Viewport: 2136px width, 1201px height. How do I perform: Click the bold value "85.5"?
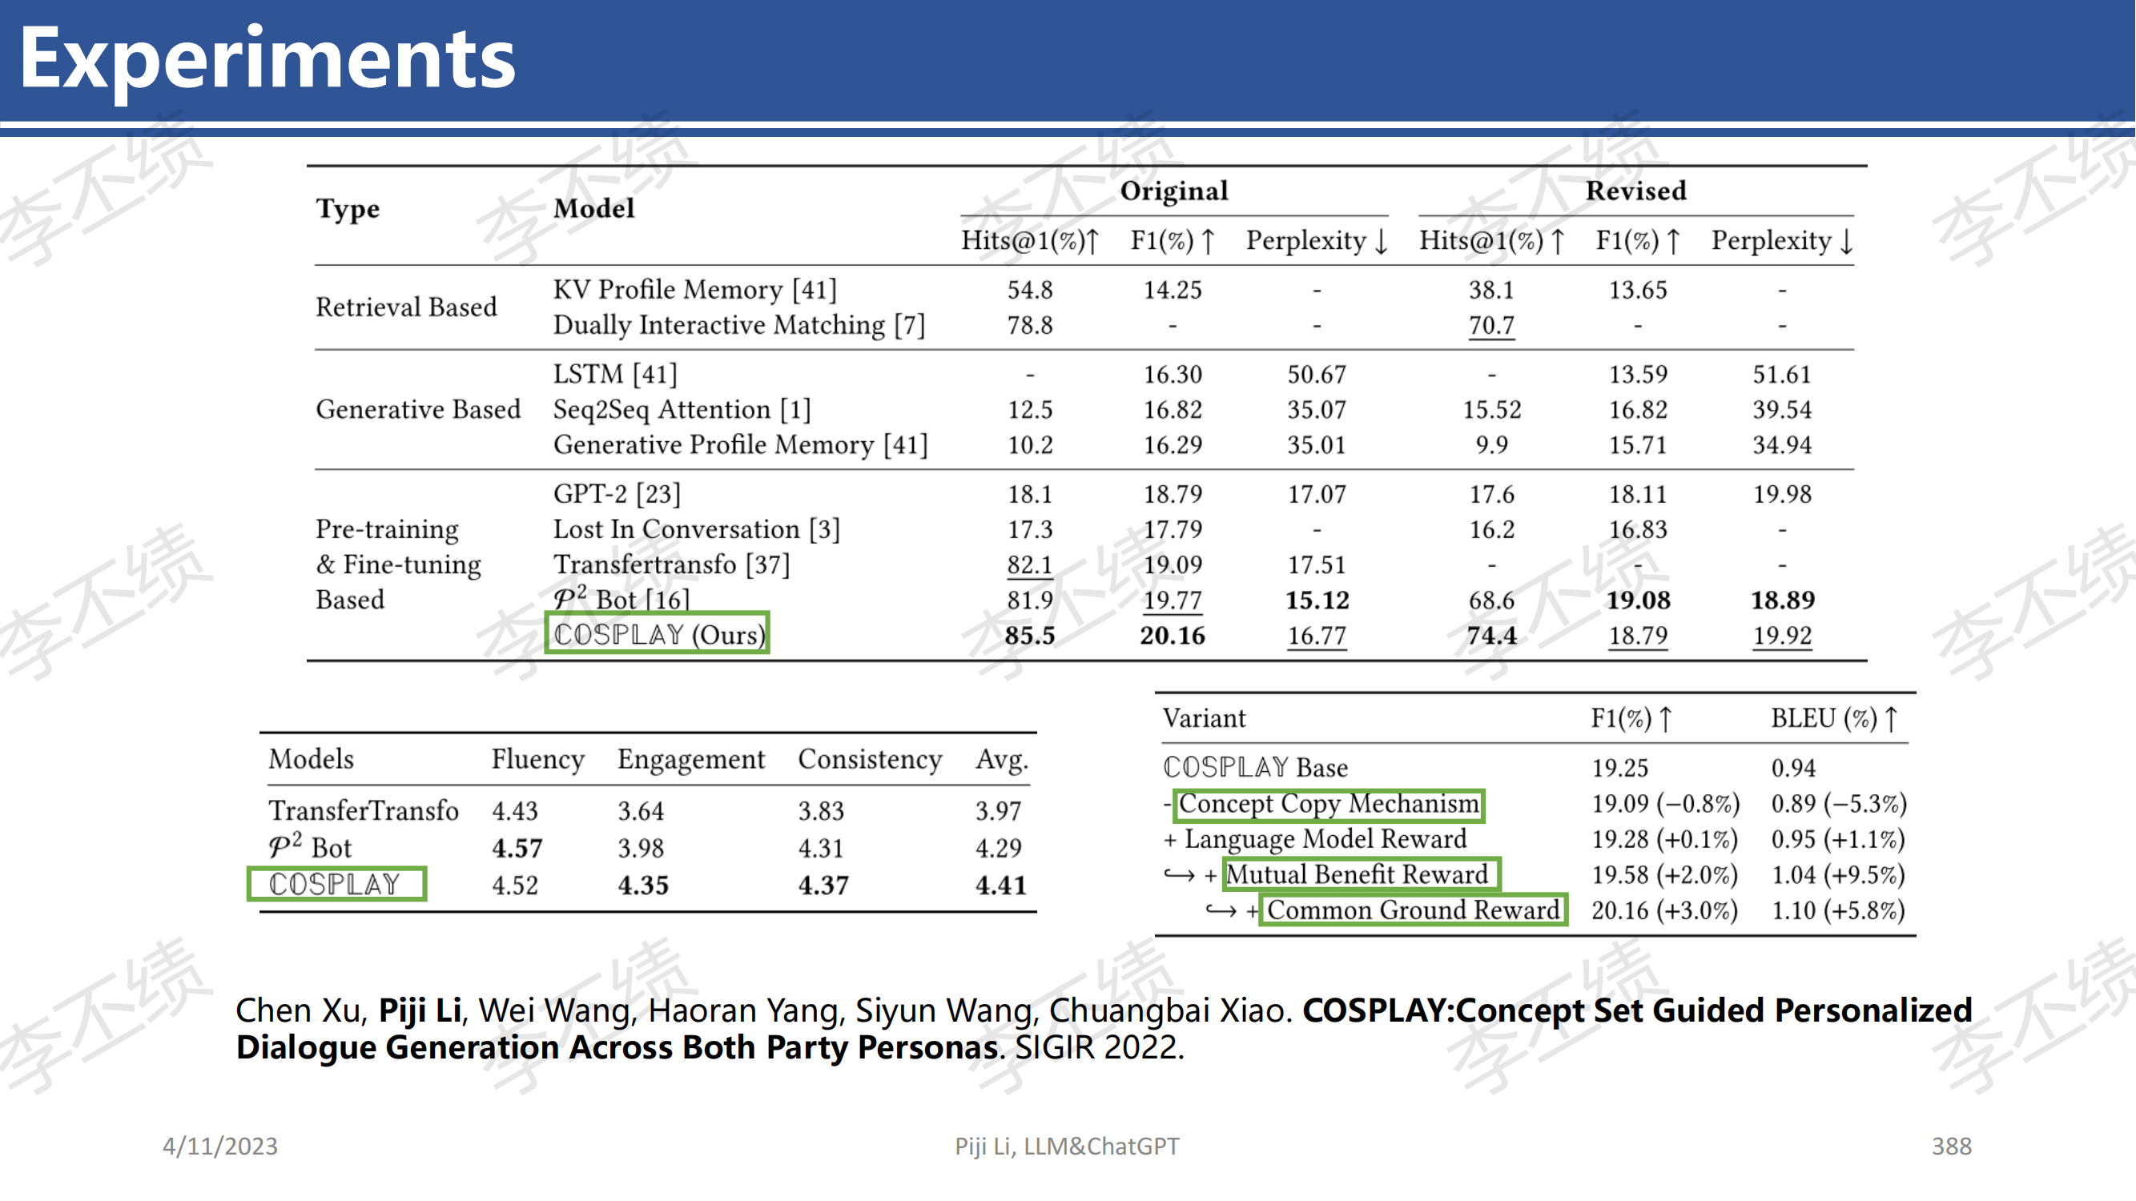(1030, 636)
